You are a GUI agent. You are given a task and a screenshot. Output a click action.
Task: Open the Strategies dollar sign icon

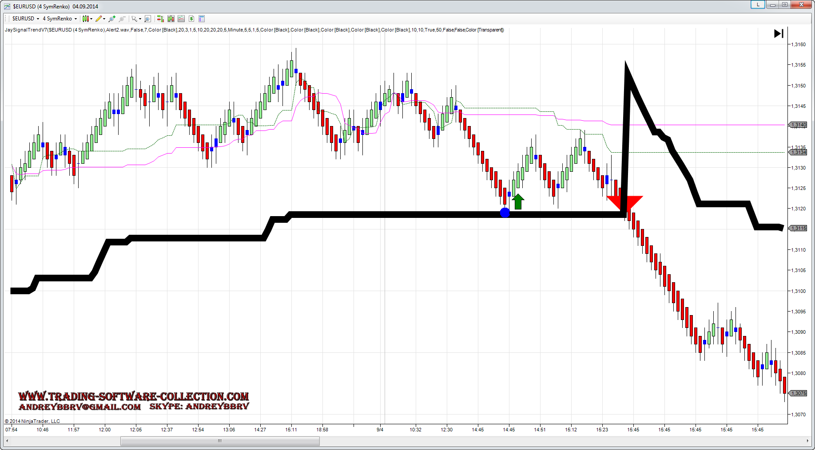coord(191,19)
